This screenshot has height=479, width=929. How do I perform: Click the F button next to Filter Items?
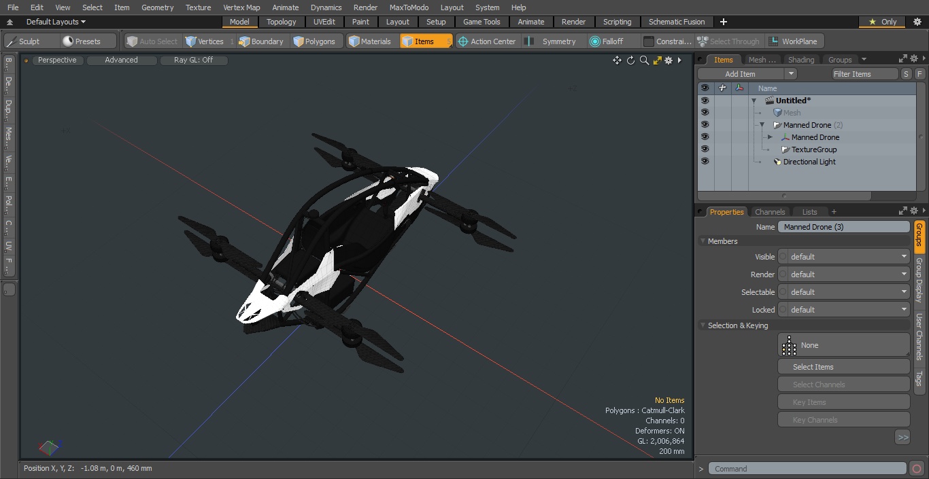pos(919,74)
